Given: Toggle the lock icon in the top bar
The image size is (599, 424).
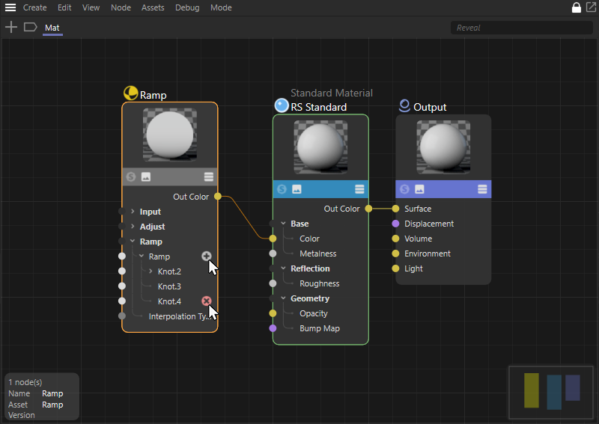Looking at the screenshot, I should coord(576,7).
